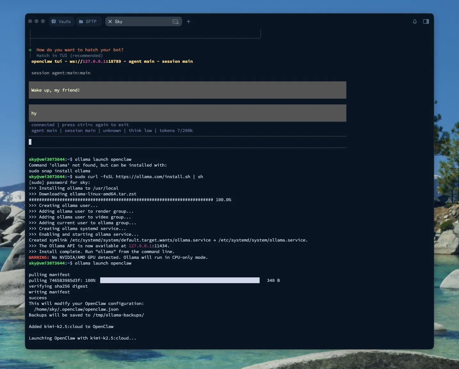Click 'connected | press ctrl+c again to exit' status
The width and height of the screenshot is (459, 369).
coord(80,125)
